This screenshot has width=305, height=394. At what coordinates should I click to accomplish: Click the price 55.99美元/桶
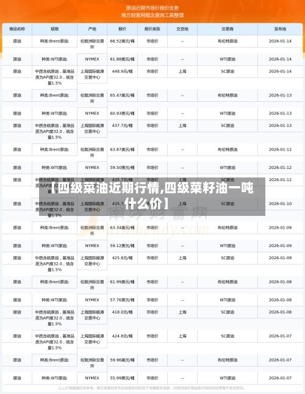point(123,378)
